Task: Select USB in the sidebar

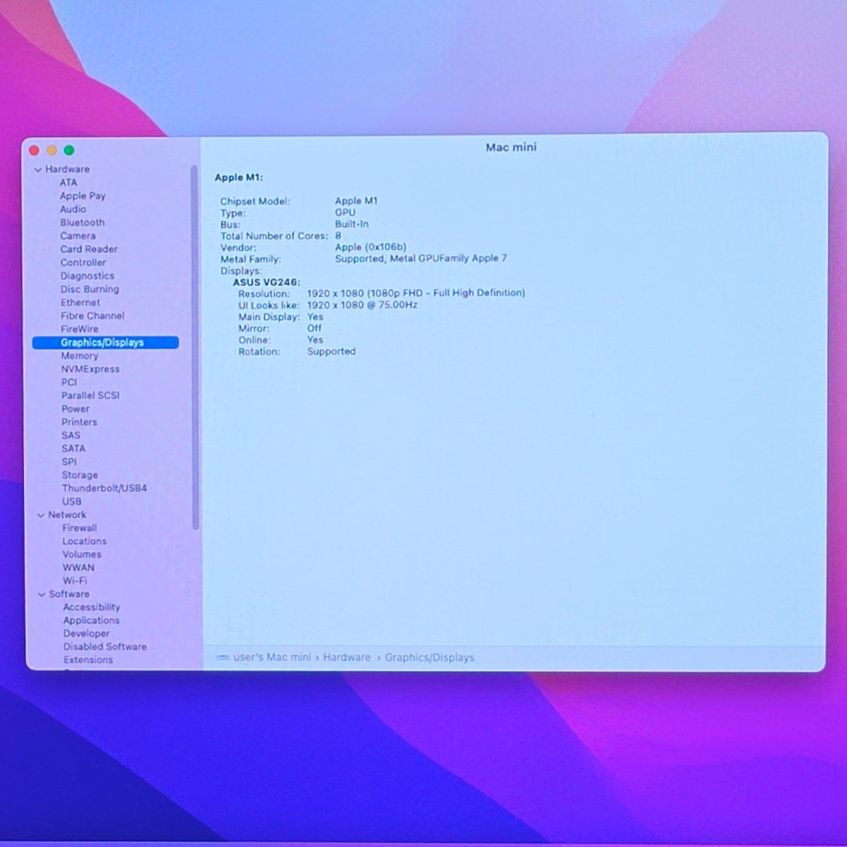Action: [72, 502]
